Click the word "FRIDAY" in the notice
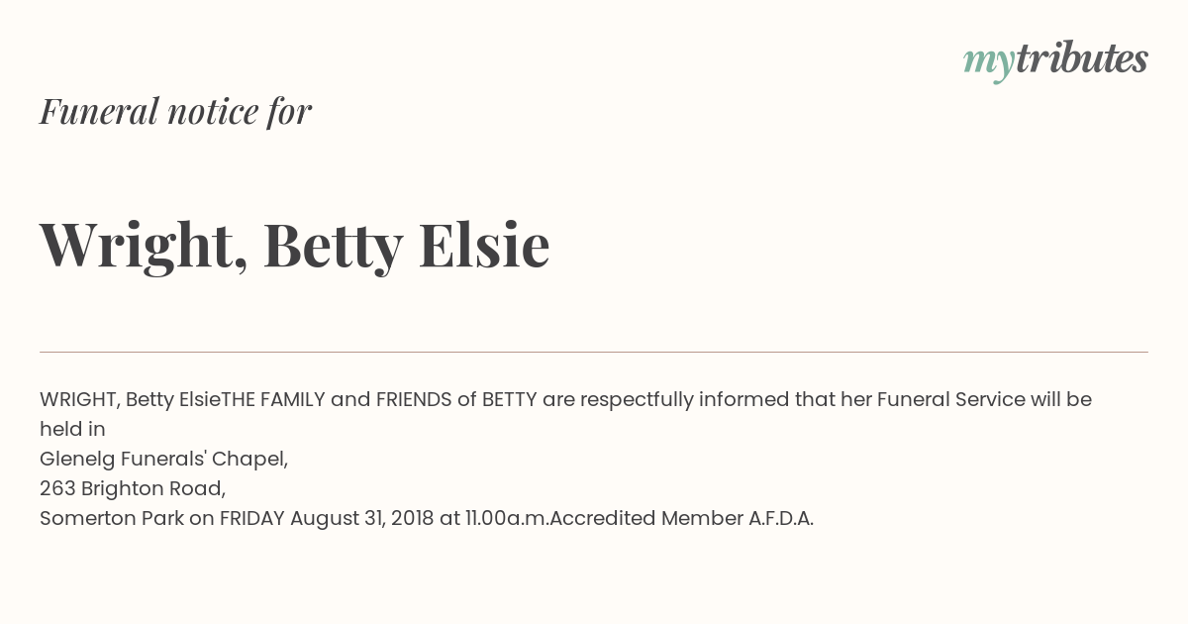The height and width of the screenshot is (624, 1188). coord(252,518)
